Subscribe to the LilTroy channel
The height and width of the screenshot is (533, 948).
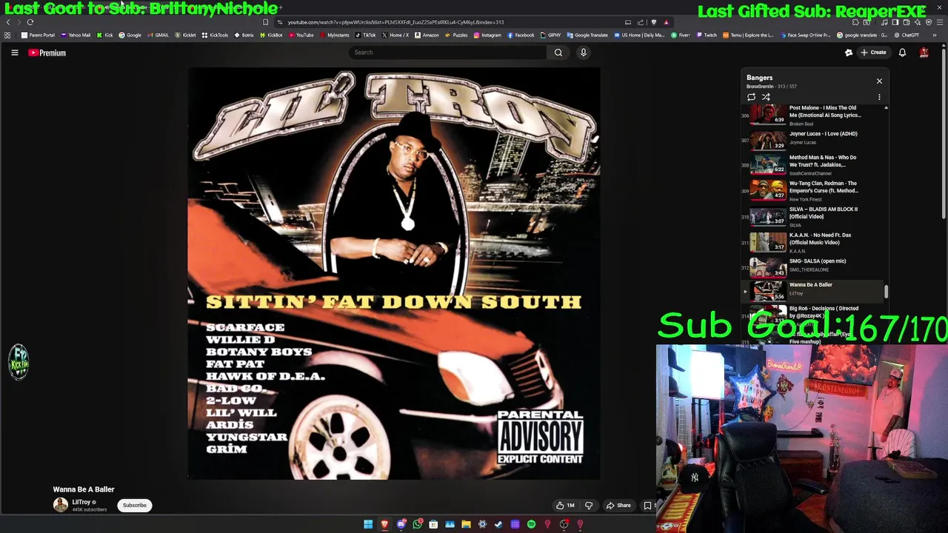point(135,506)
